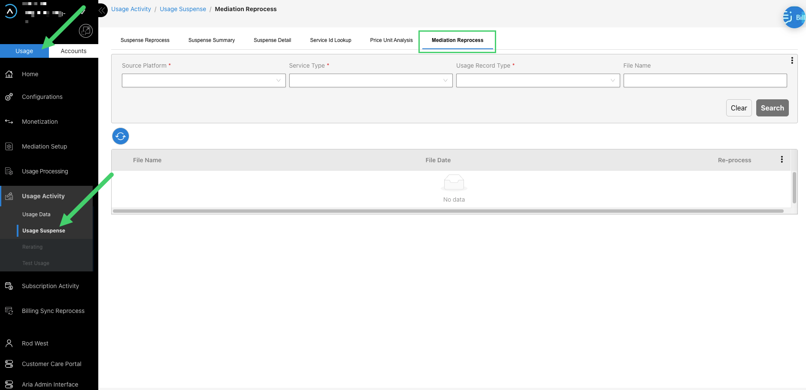Image resolution: width=806 pixels, height=390 pixels.
Task: Click the Mediation Setup icon
Action: point(9,146)
